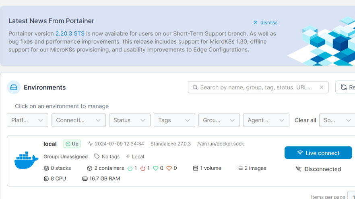Click the Refresh button
The height and width of the screenshot is (199, 355).
pos(345,87)
